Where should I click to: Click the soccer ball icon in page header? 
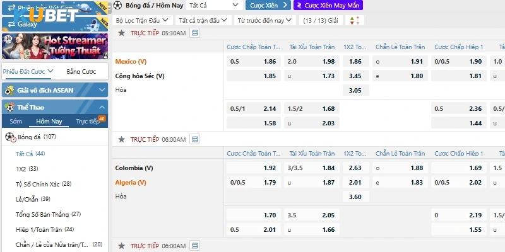pos(117,5)
